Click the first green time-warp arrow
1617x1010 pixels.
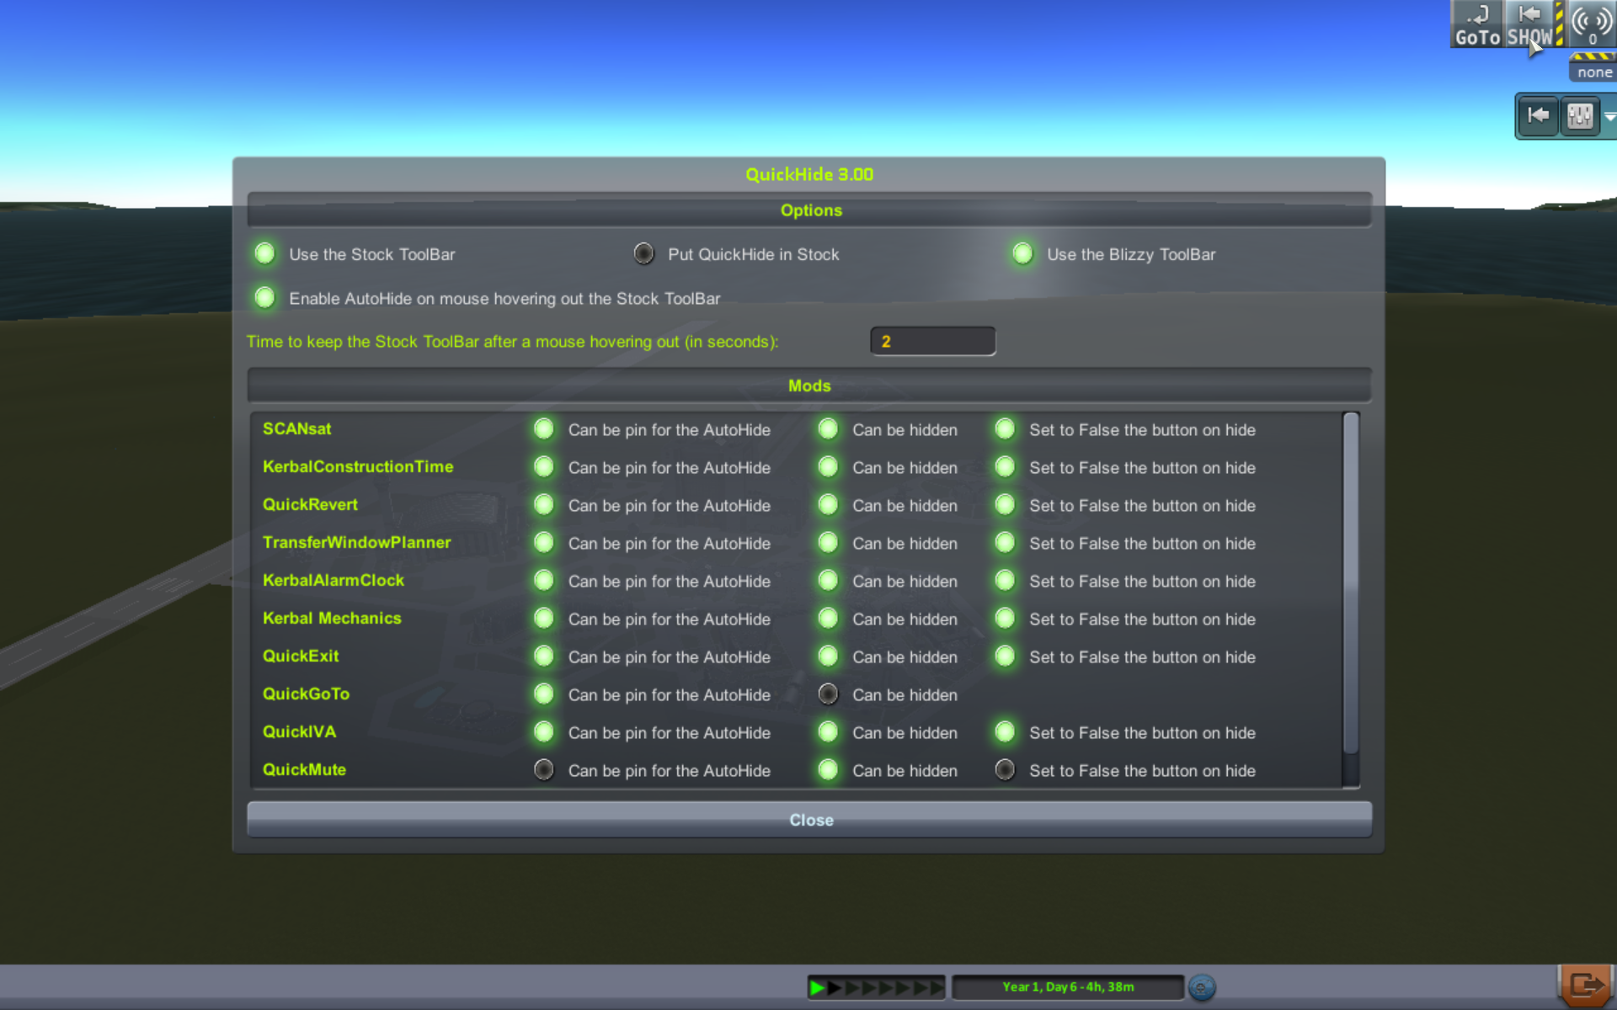(817, 987)
